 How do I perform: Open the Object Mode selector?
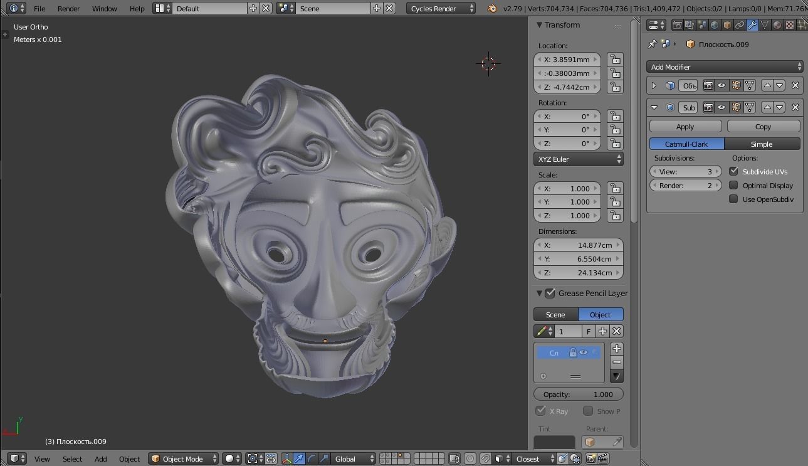[x=183, y=458]
